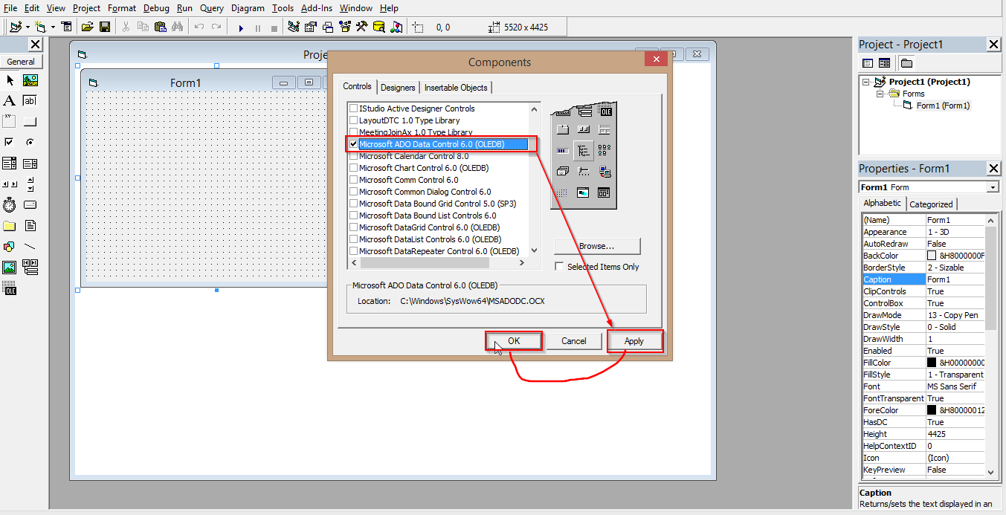Click components list scroll right arrow
The width and height of the screenshot is (1006, 515).
(x=522, y=263)
